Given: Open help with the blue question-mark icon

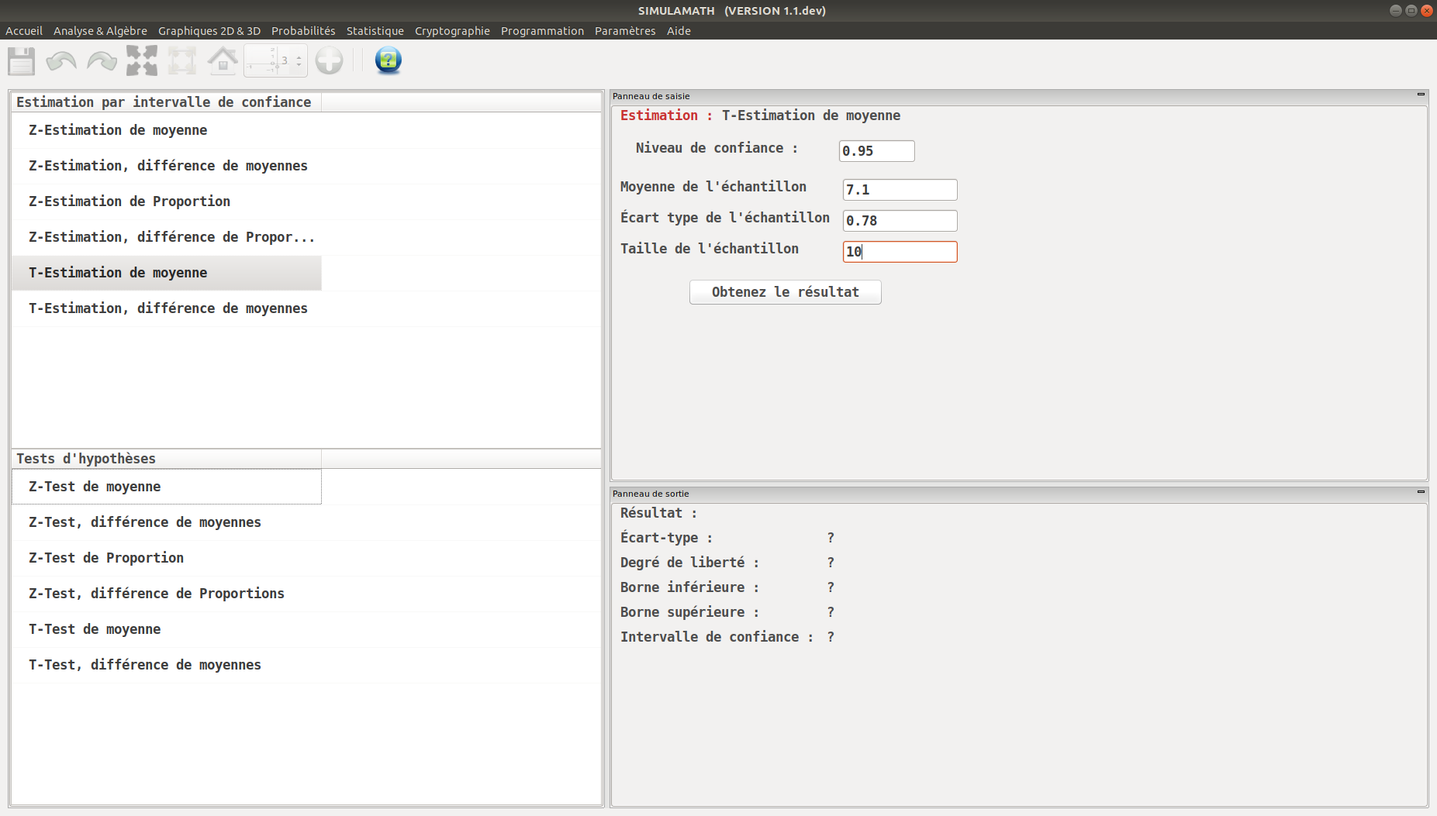Looking at the screenshot, I should pyautogui.click(x=388, y=60).
